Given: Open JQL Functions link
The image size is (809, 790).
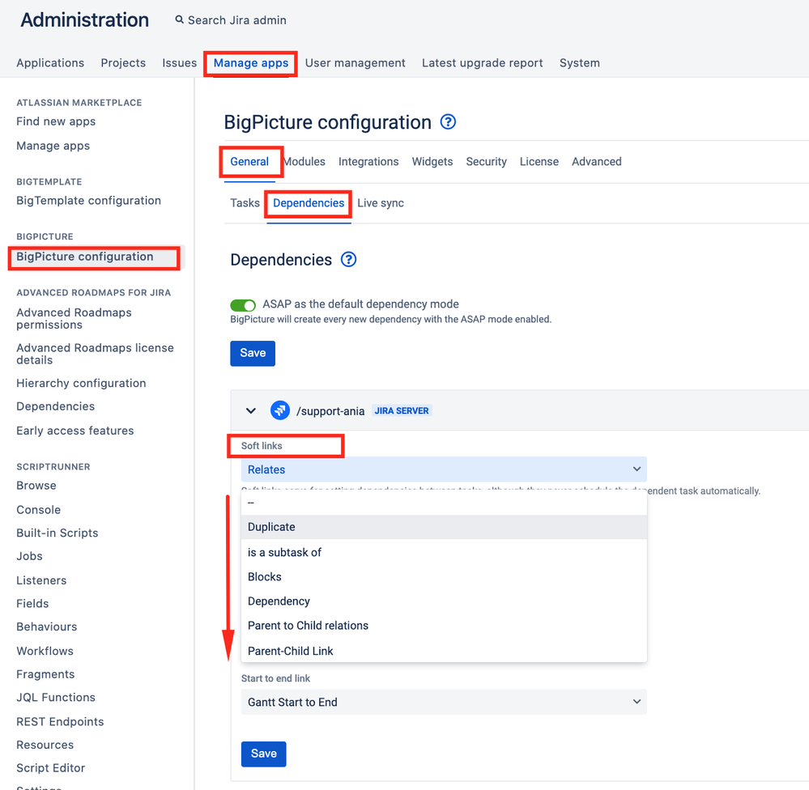Looking at the screenshot, I should [56, 697].
